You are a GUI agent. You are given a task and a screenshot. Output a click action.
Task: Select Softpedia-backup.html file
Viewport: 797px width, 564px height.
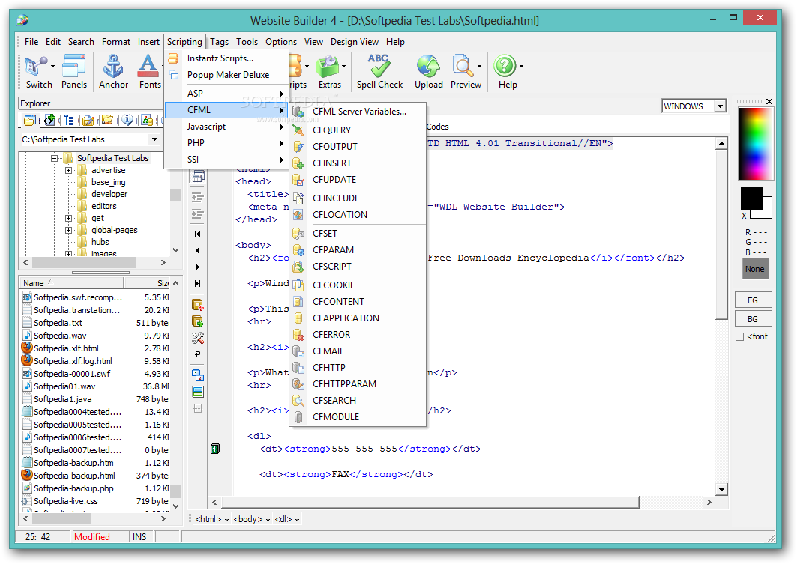point(74,476)
